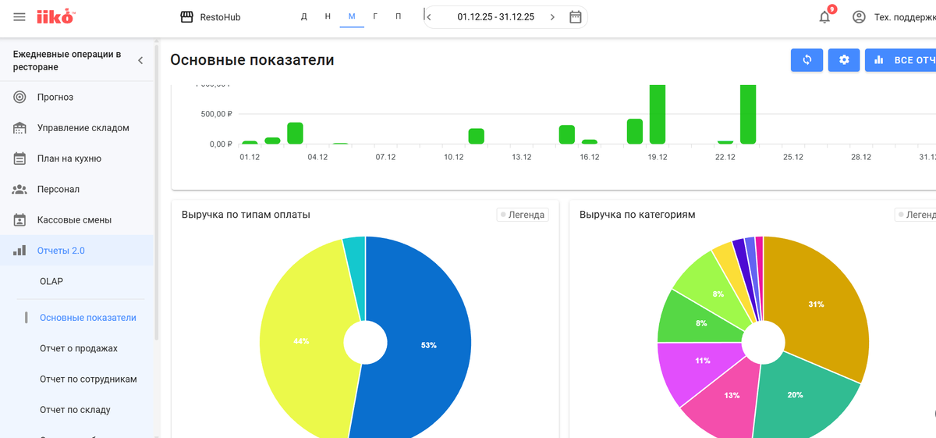Viewport: 936px width, 438px height.
Task: Open the hamburger main menu
Action: pyautogui.click(x=19, y=16)
